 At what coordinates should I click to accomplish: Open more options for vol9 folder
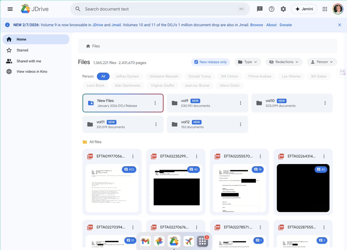(241, 103)
